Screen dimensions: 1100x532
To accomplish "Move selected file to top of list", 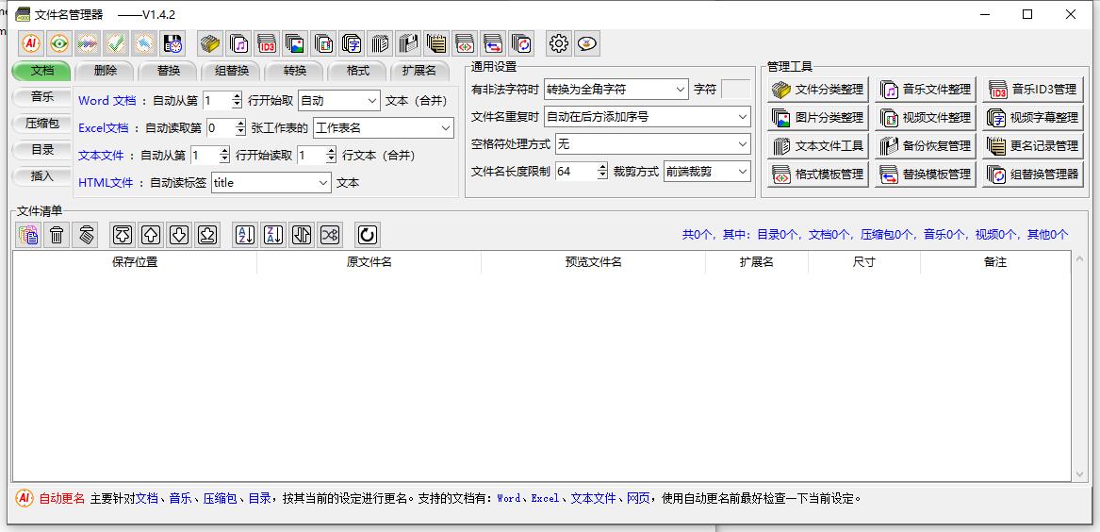I will (123, 235).
